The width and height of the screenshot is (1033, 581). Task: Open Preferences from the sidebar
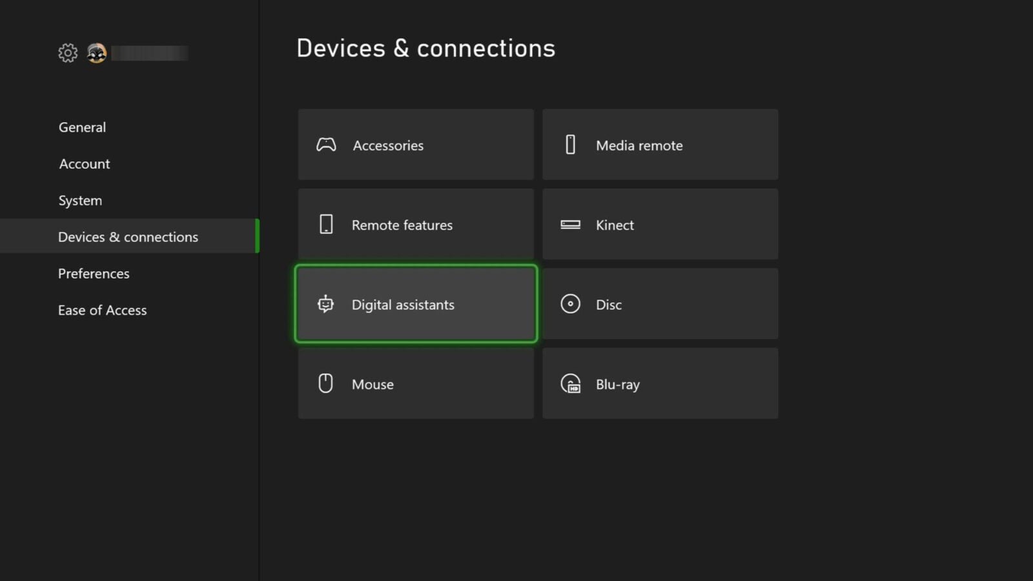94,274
